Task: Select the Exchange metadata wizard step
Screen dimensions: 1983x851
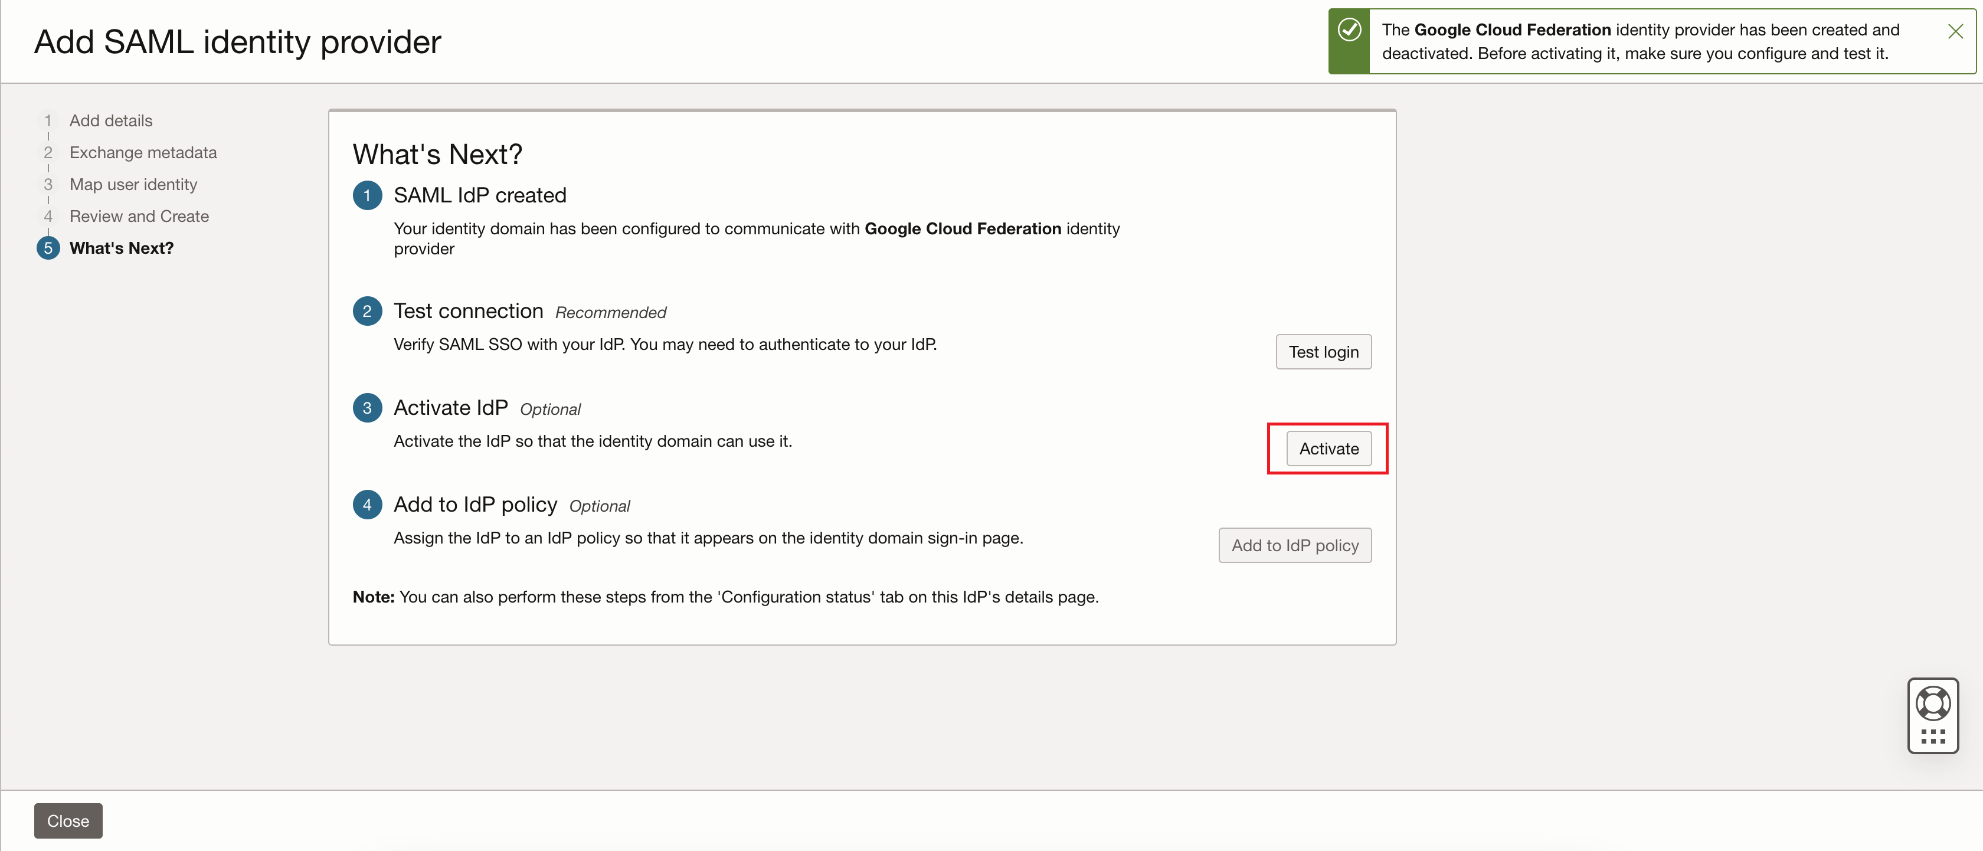Action: 143,152
